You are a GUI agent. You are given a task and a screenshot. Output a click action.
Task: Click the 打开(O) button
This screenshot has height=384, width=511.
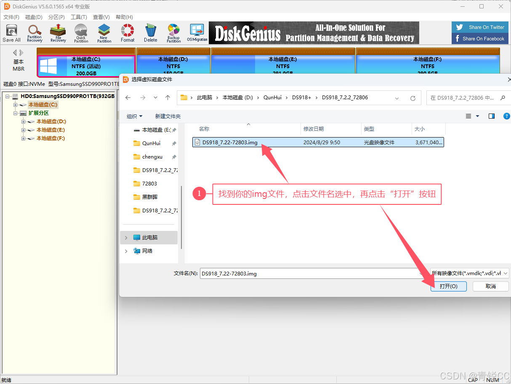[x=449, y=286]
